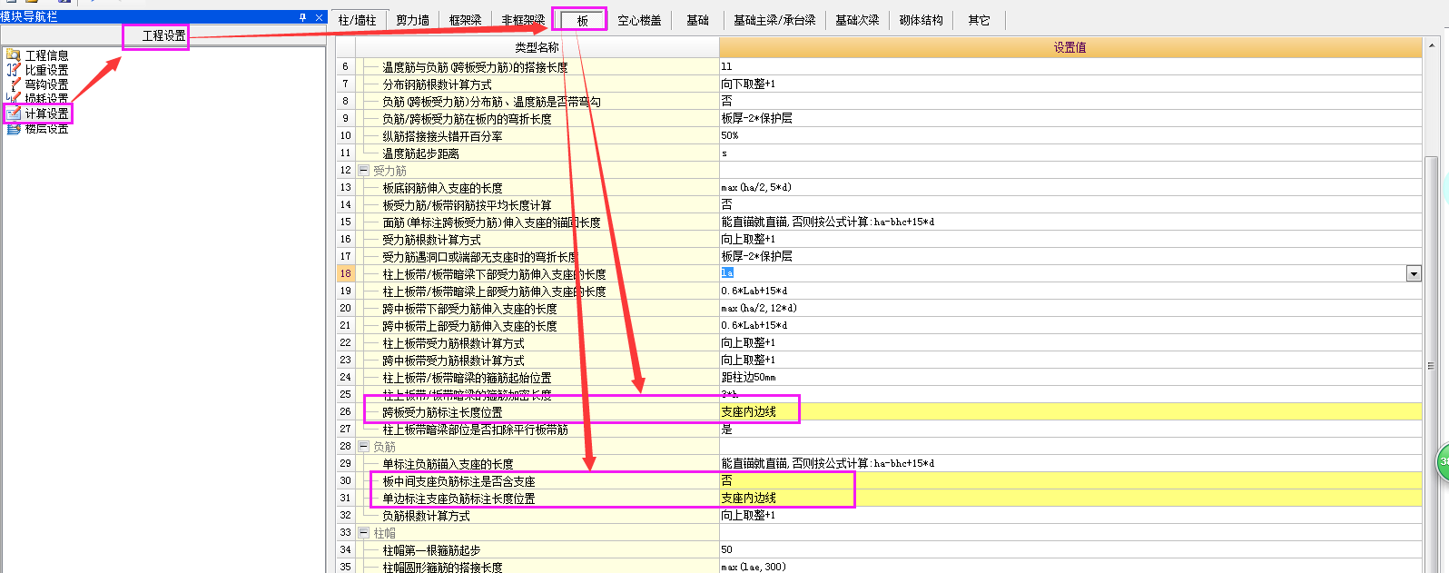Open the 砌体结构 tab

coord(921,20)
